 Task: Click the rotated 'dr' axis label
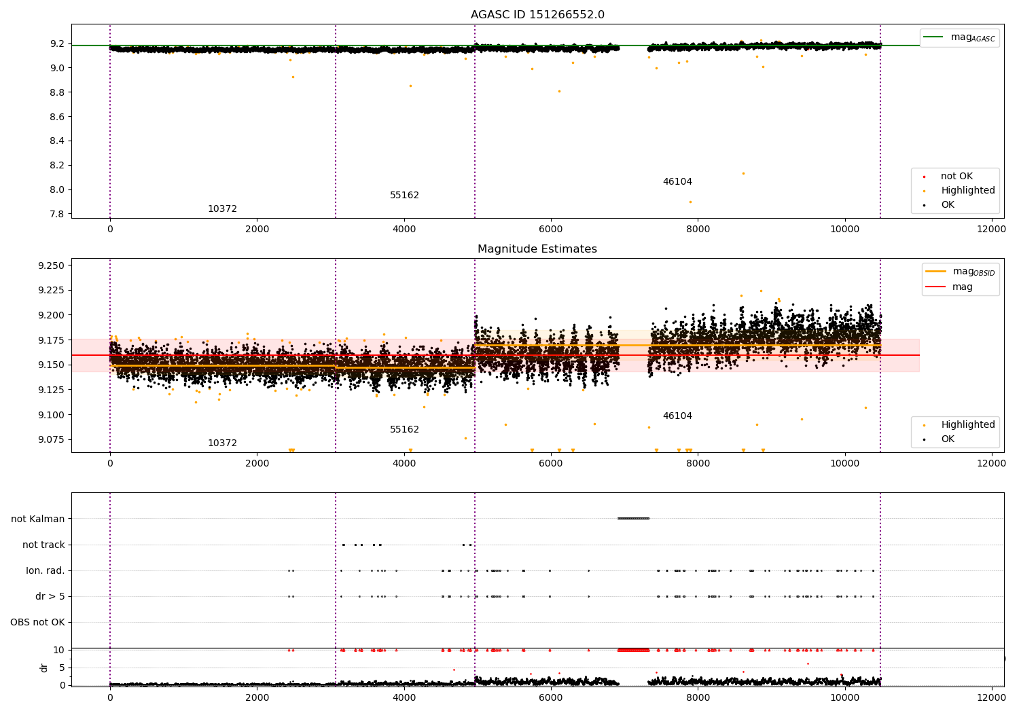44,668
